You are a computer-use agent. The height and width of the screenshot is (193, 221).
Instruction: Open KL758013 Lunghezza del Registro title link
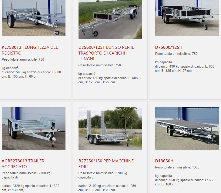coord(30,50)
